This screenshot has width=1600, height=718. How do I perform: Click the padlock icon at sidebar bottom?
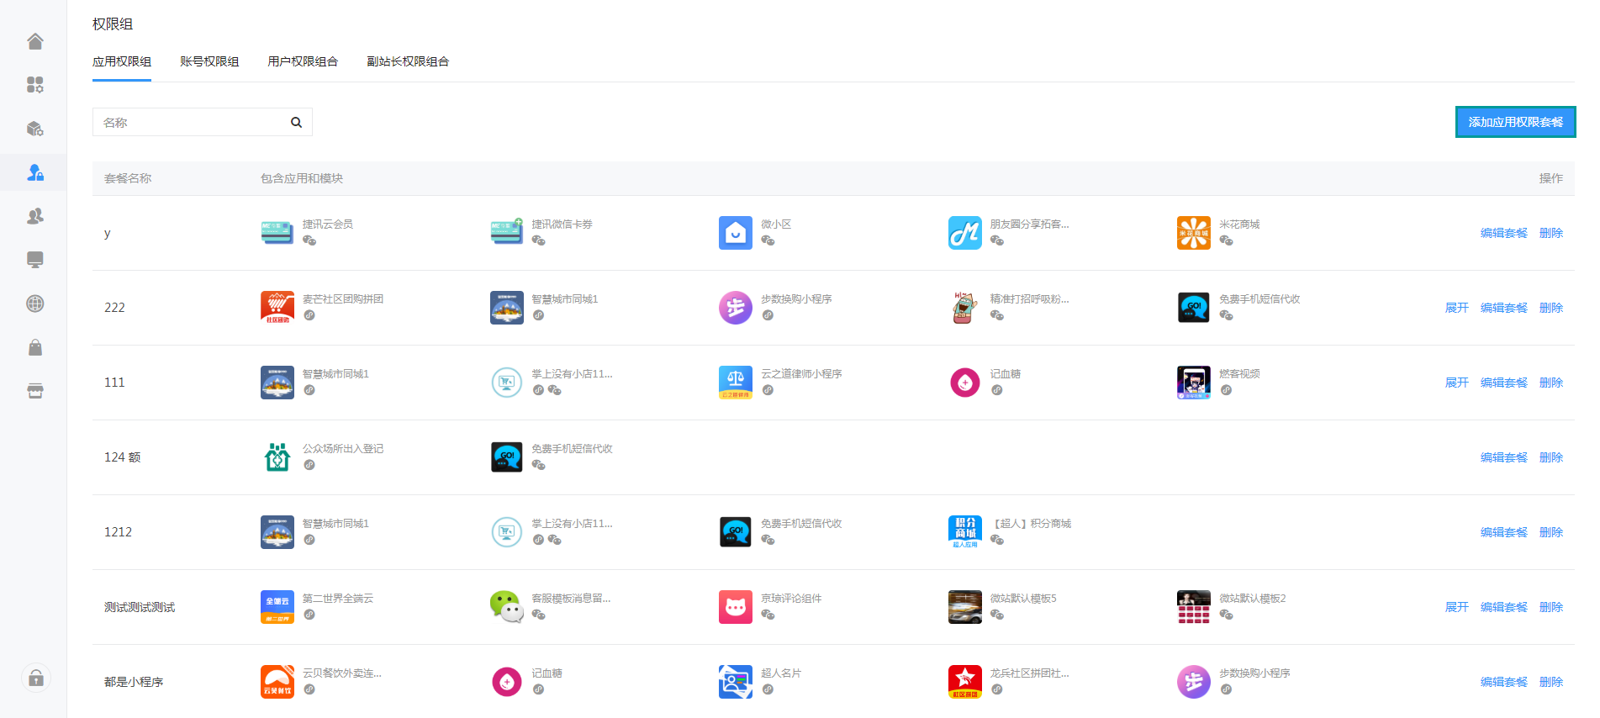pos(36,678)
